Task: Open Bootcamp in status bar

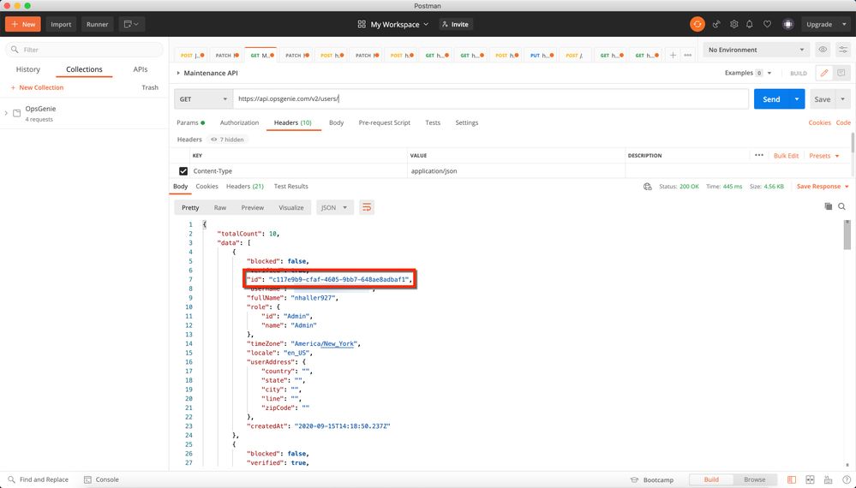Action: tap(652, 479)
